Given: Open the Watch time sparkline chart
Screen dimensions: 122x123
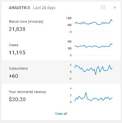Looking at the screenshot, I should coord(90,25).
